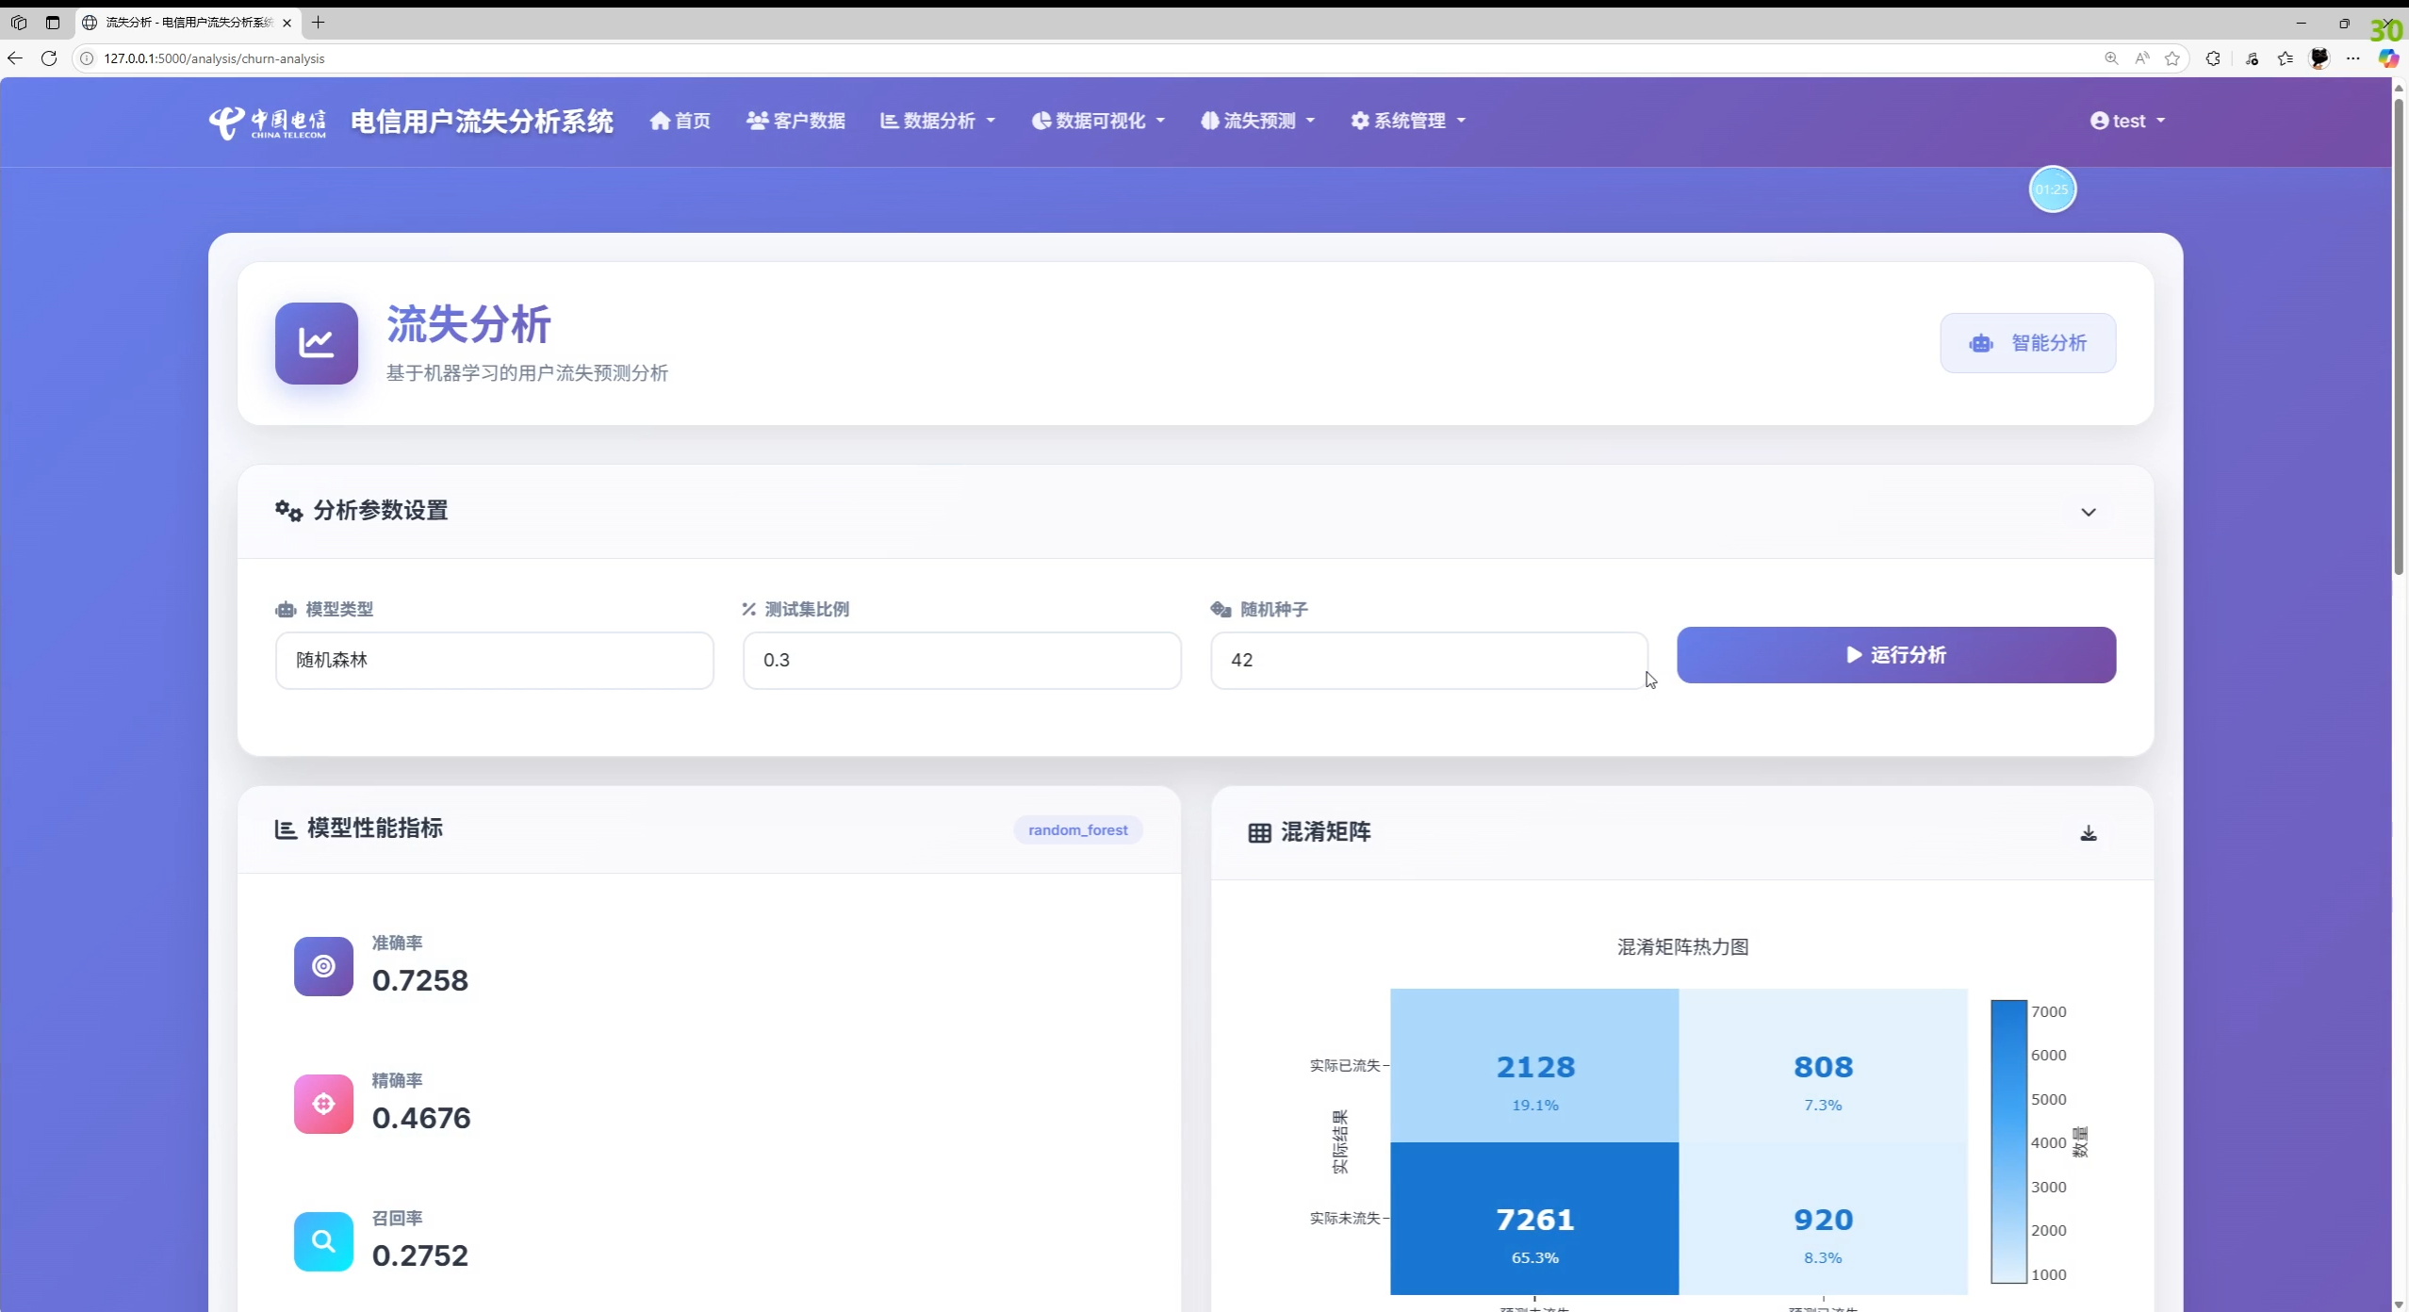Open tab actions menu icon
The image size is (2409, 1312).
pos(53,23)
